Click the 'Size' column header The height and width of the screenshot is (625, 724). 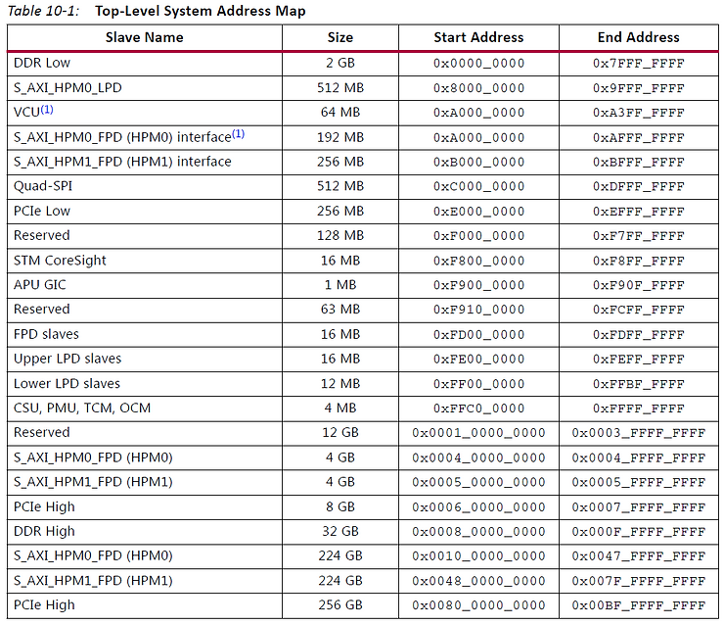click(340, 37)
